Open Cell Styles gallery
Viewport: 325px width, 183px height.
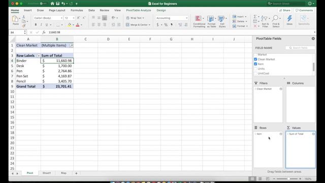coord(222,21)
